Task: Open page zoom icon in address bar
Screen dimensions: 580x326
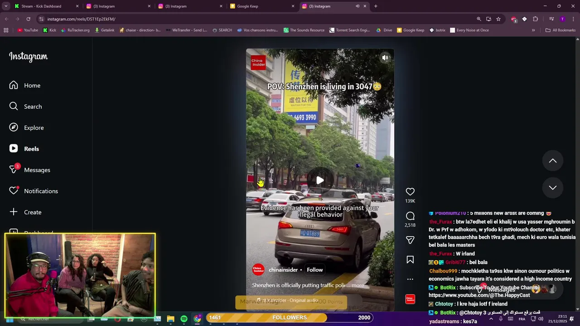Action: pyautogui.click(x=478, y=19)
